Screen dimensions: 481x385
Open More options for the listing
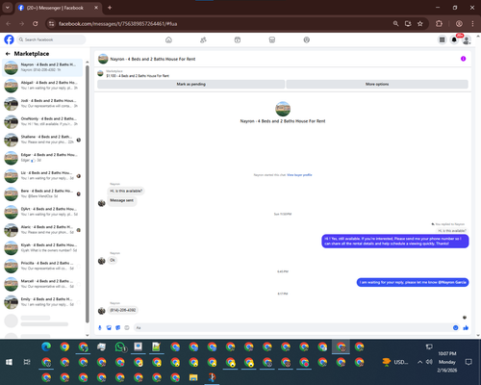[377, 84]
